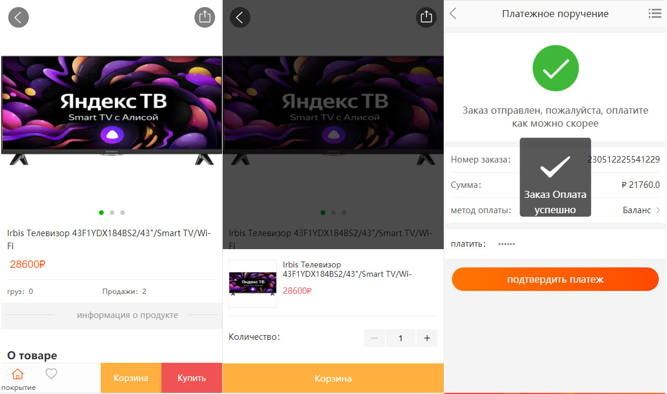Select the first green carousel dot

(101, 213)
